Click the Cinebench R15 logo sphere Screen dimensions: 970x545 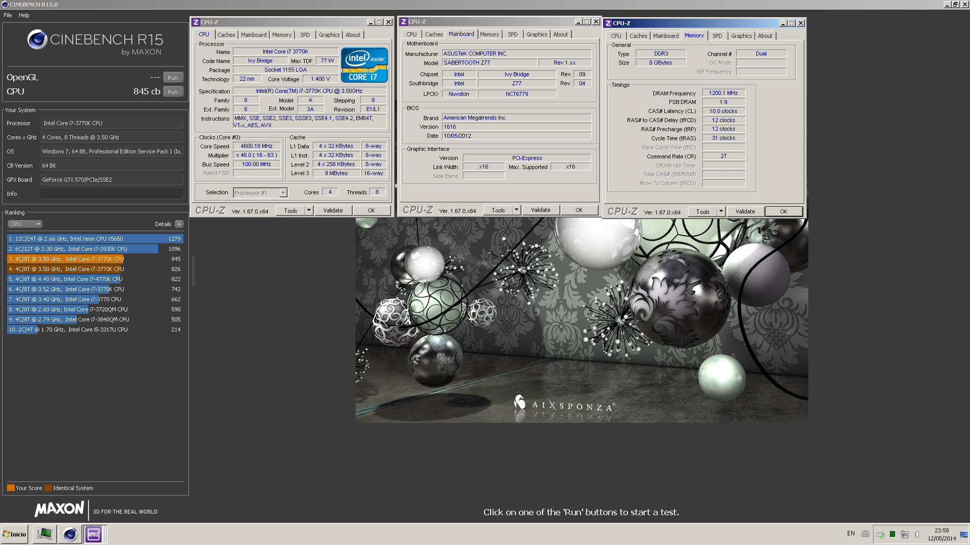[x=37, y=39]
